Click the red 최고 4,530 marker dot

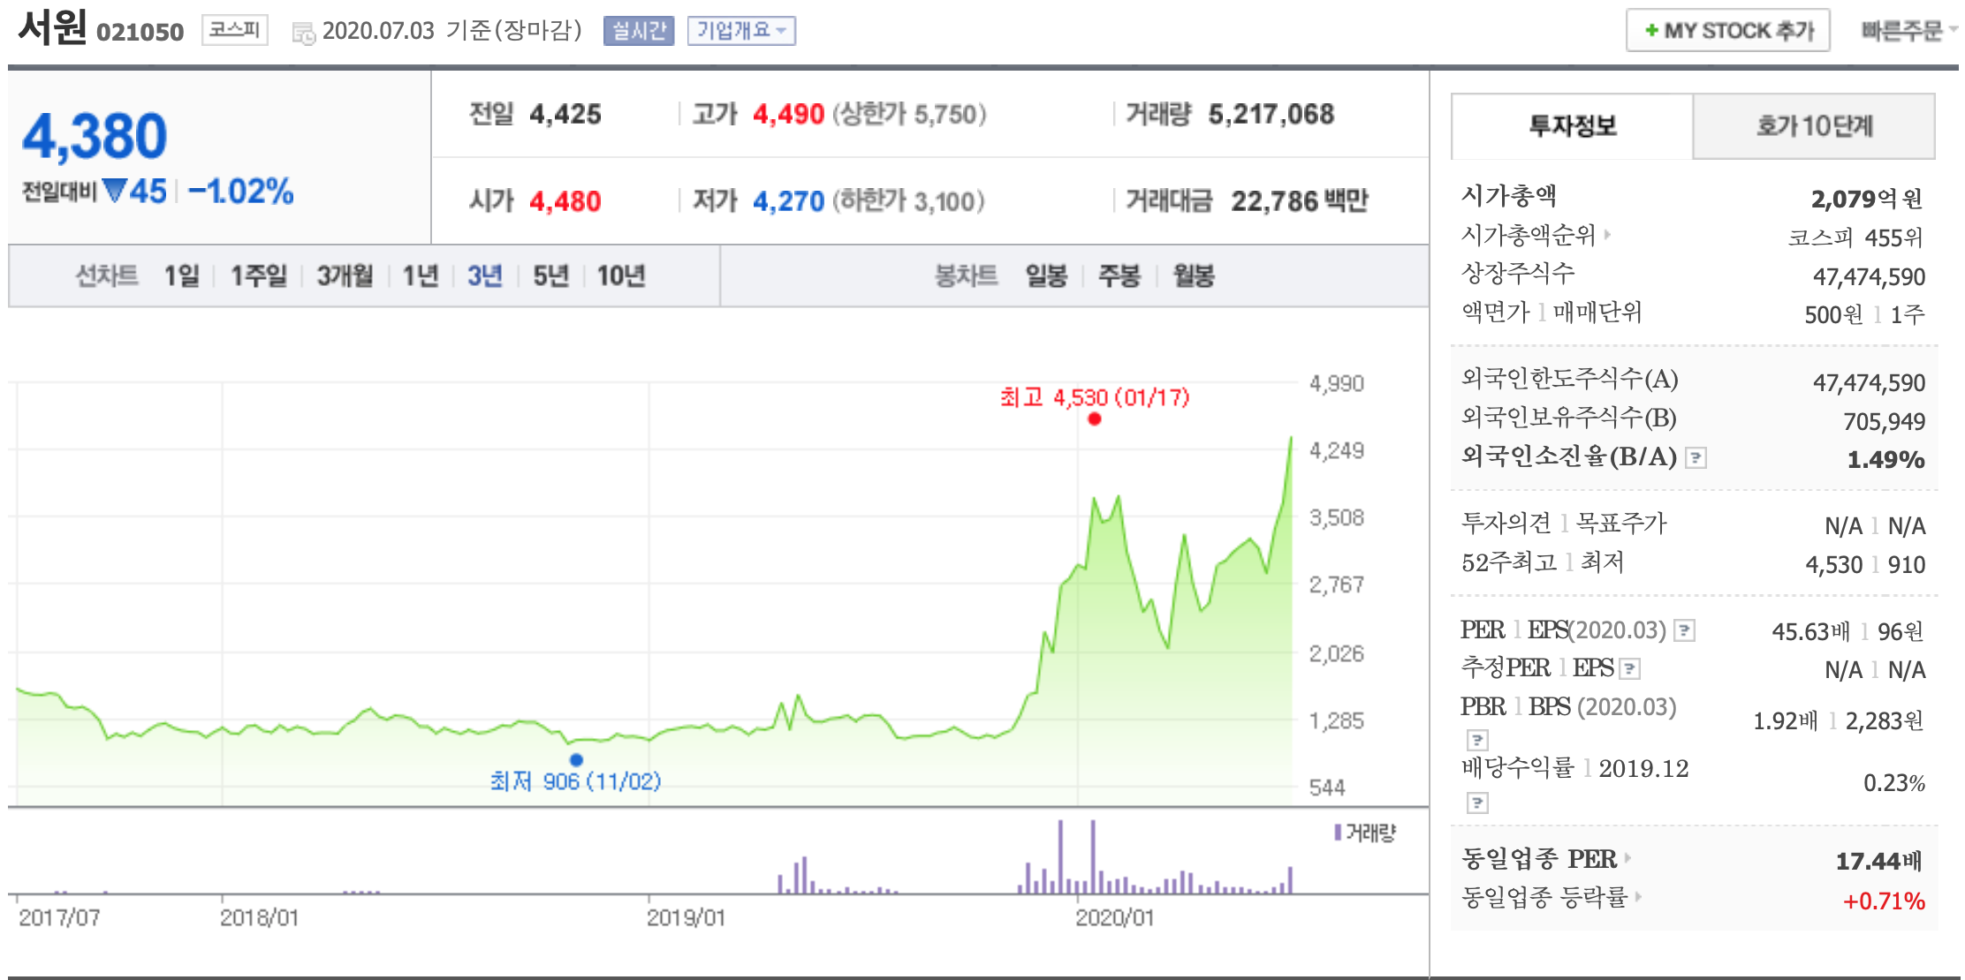point(1095,418)
